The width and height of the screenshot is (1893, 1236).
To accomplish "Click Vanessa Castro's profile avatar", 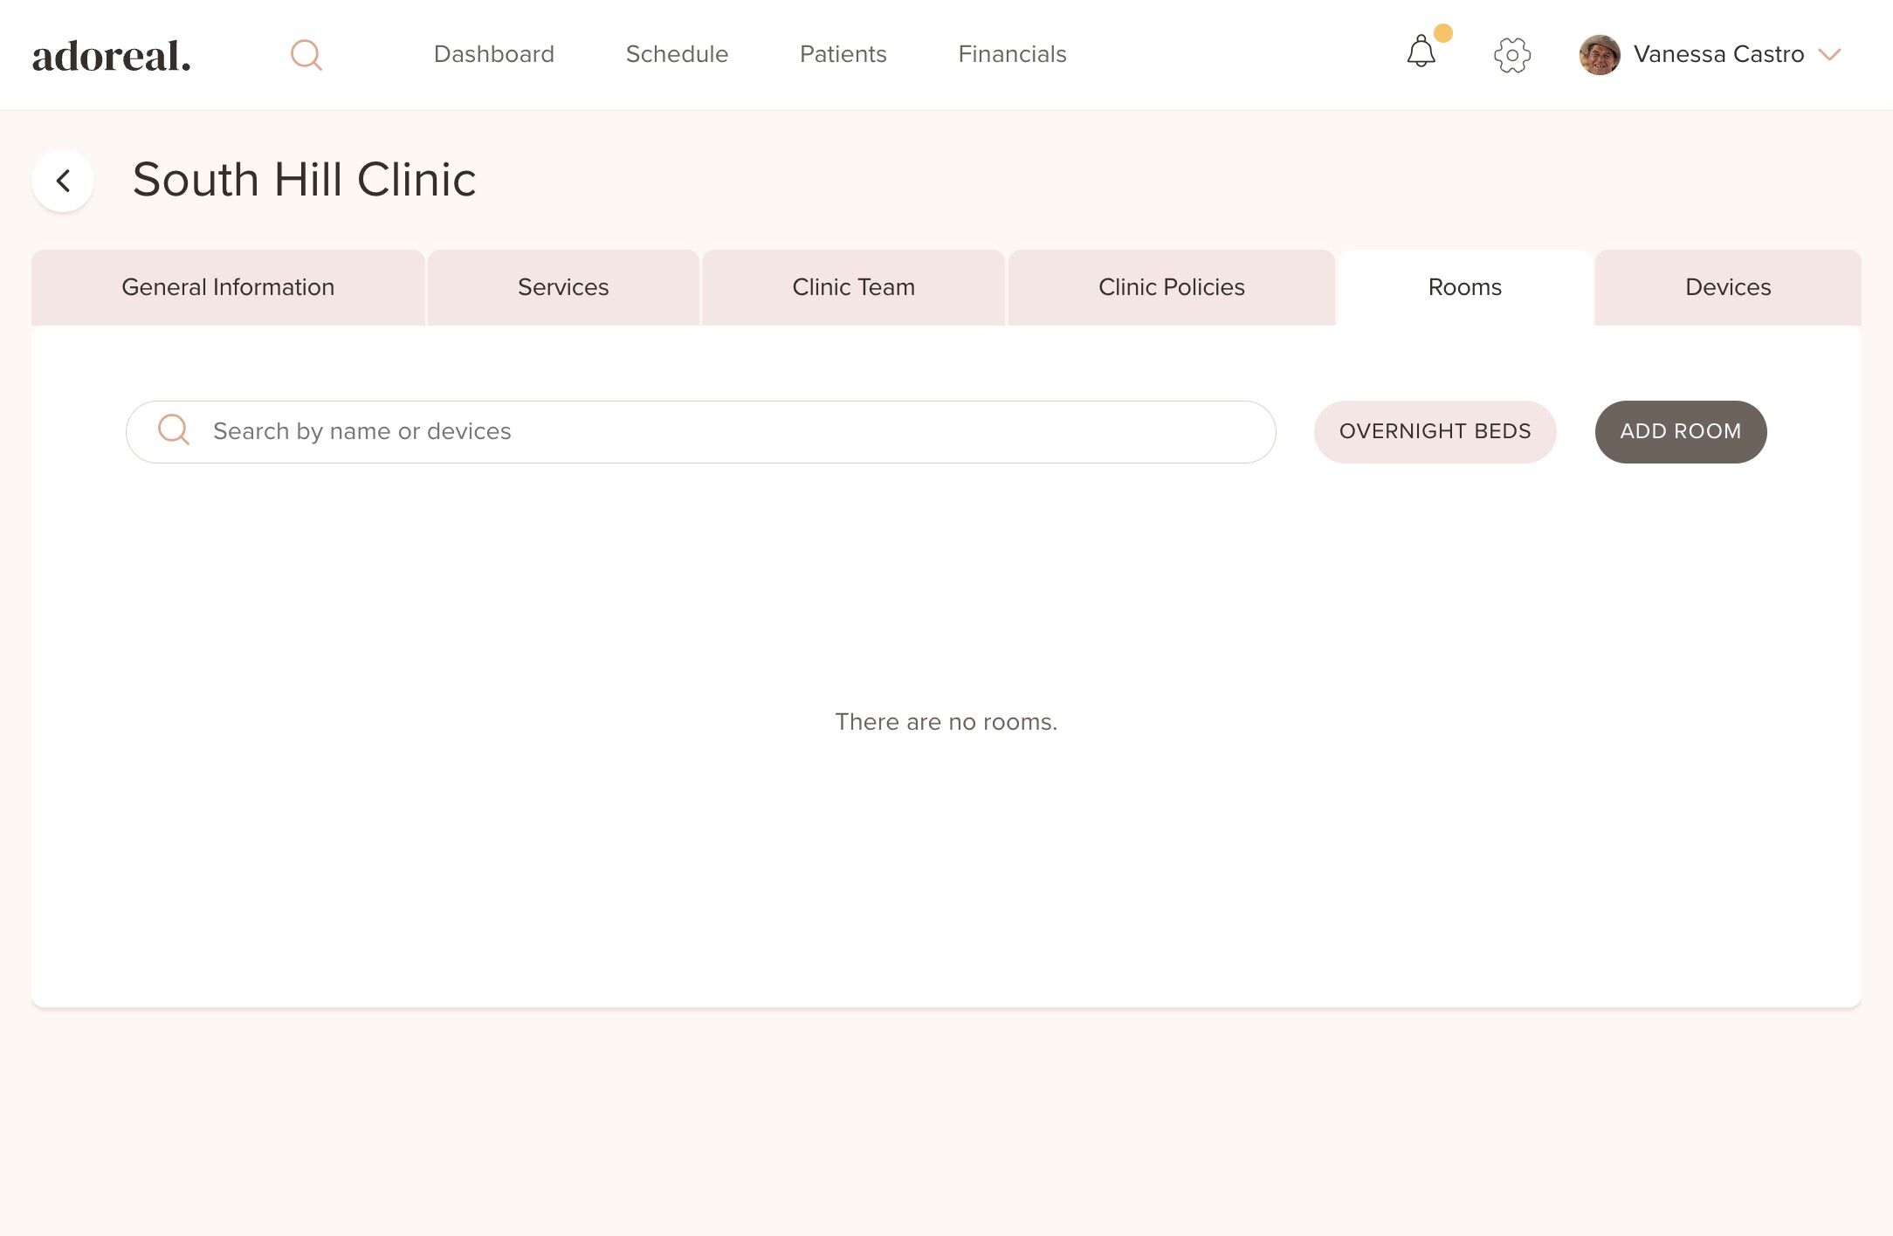I will tap(1599, 55).
